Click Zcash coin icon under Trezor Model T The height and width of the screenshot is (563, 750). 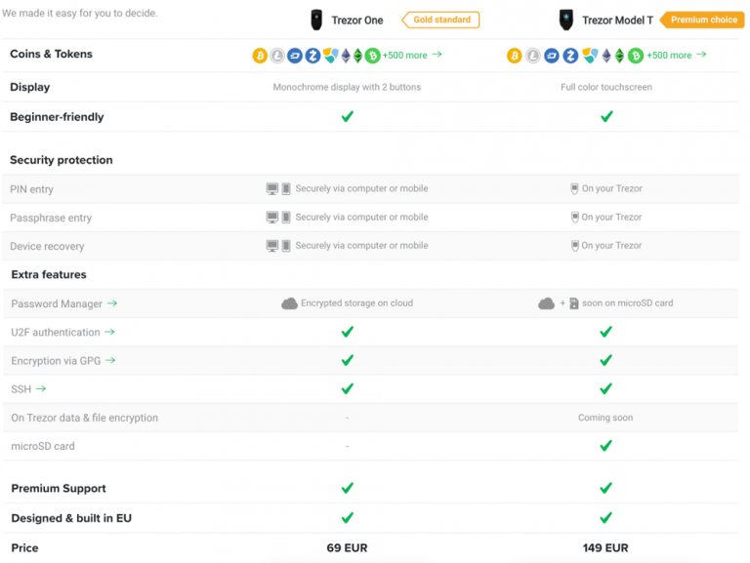[570, 56]
